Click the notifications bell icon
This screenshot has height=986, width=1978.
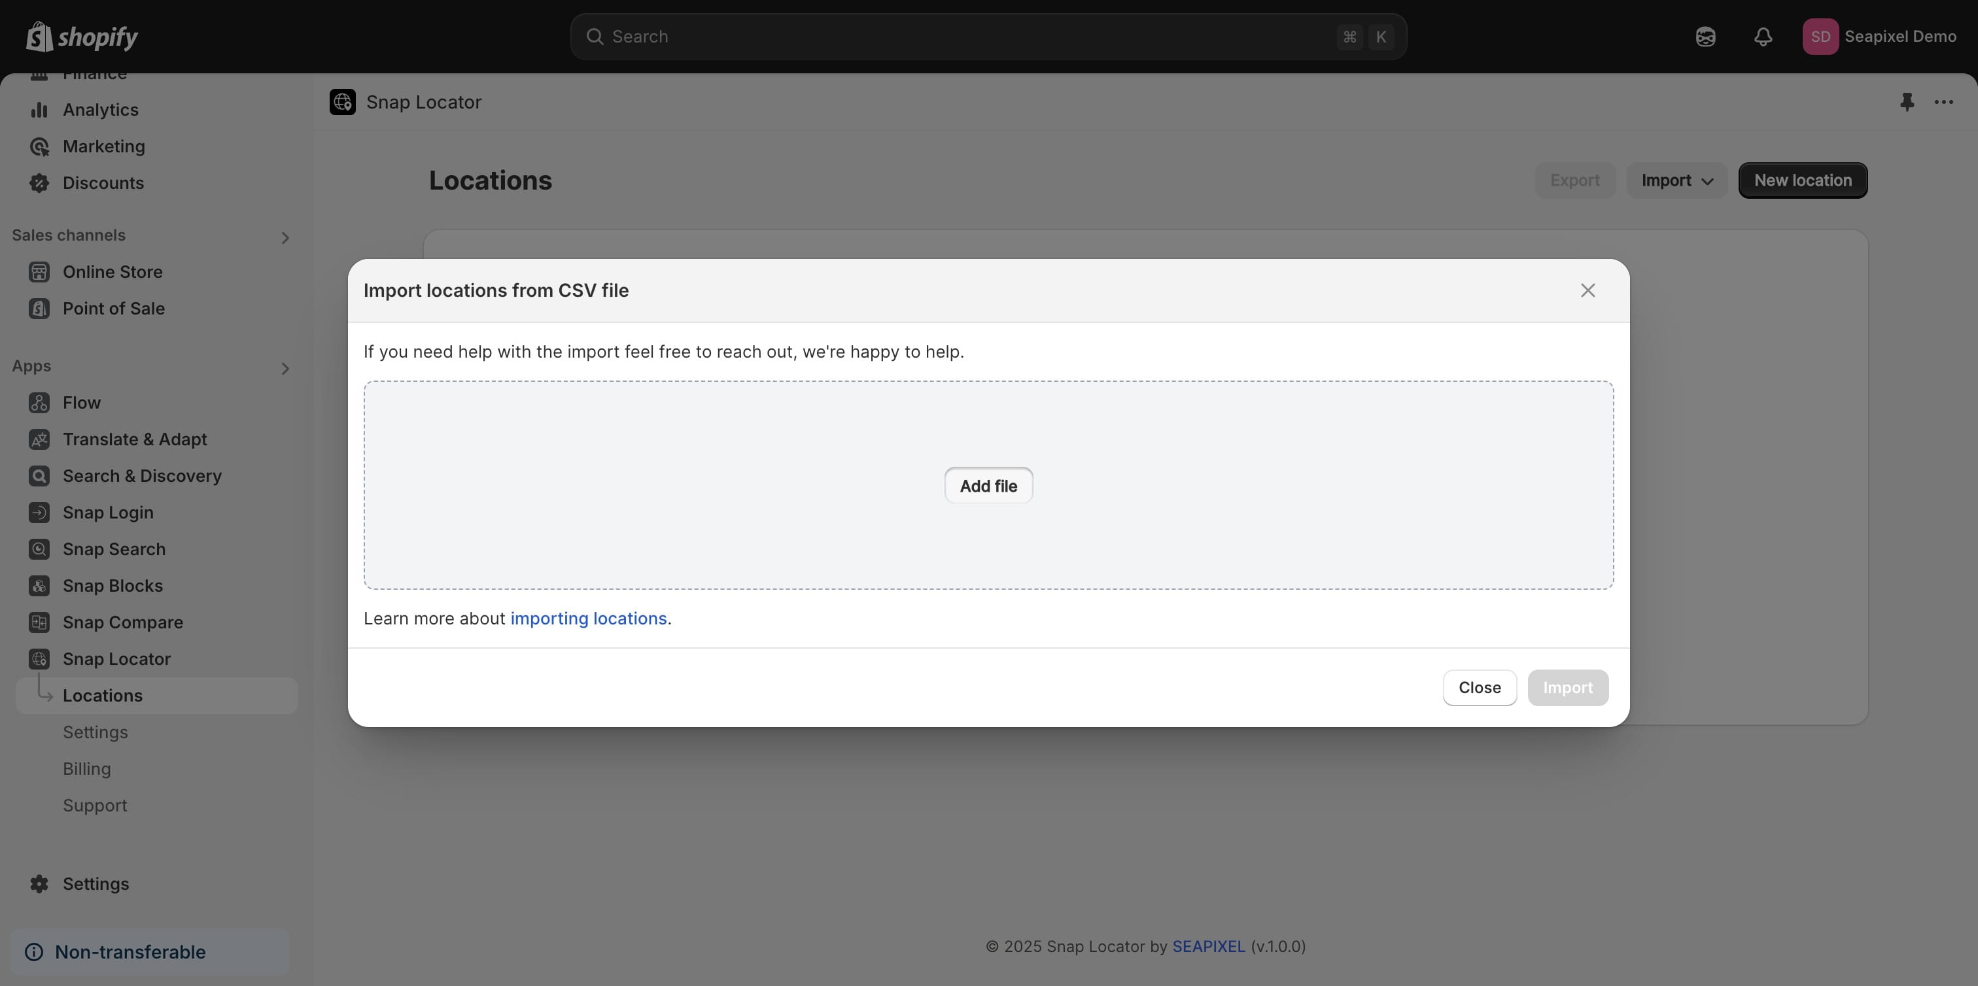click(1763, 37)
